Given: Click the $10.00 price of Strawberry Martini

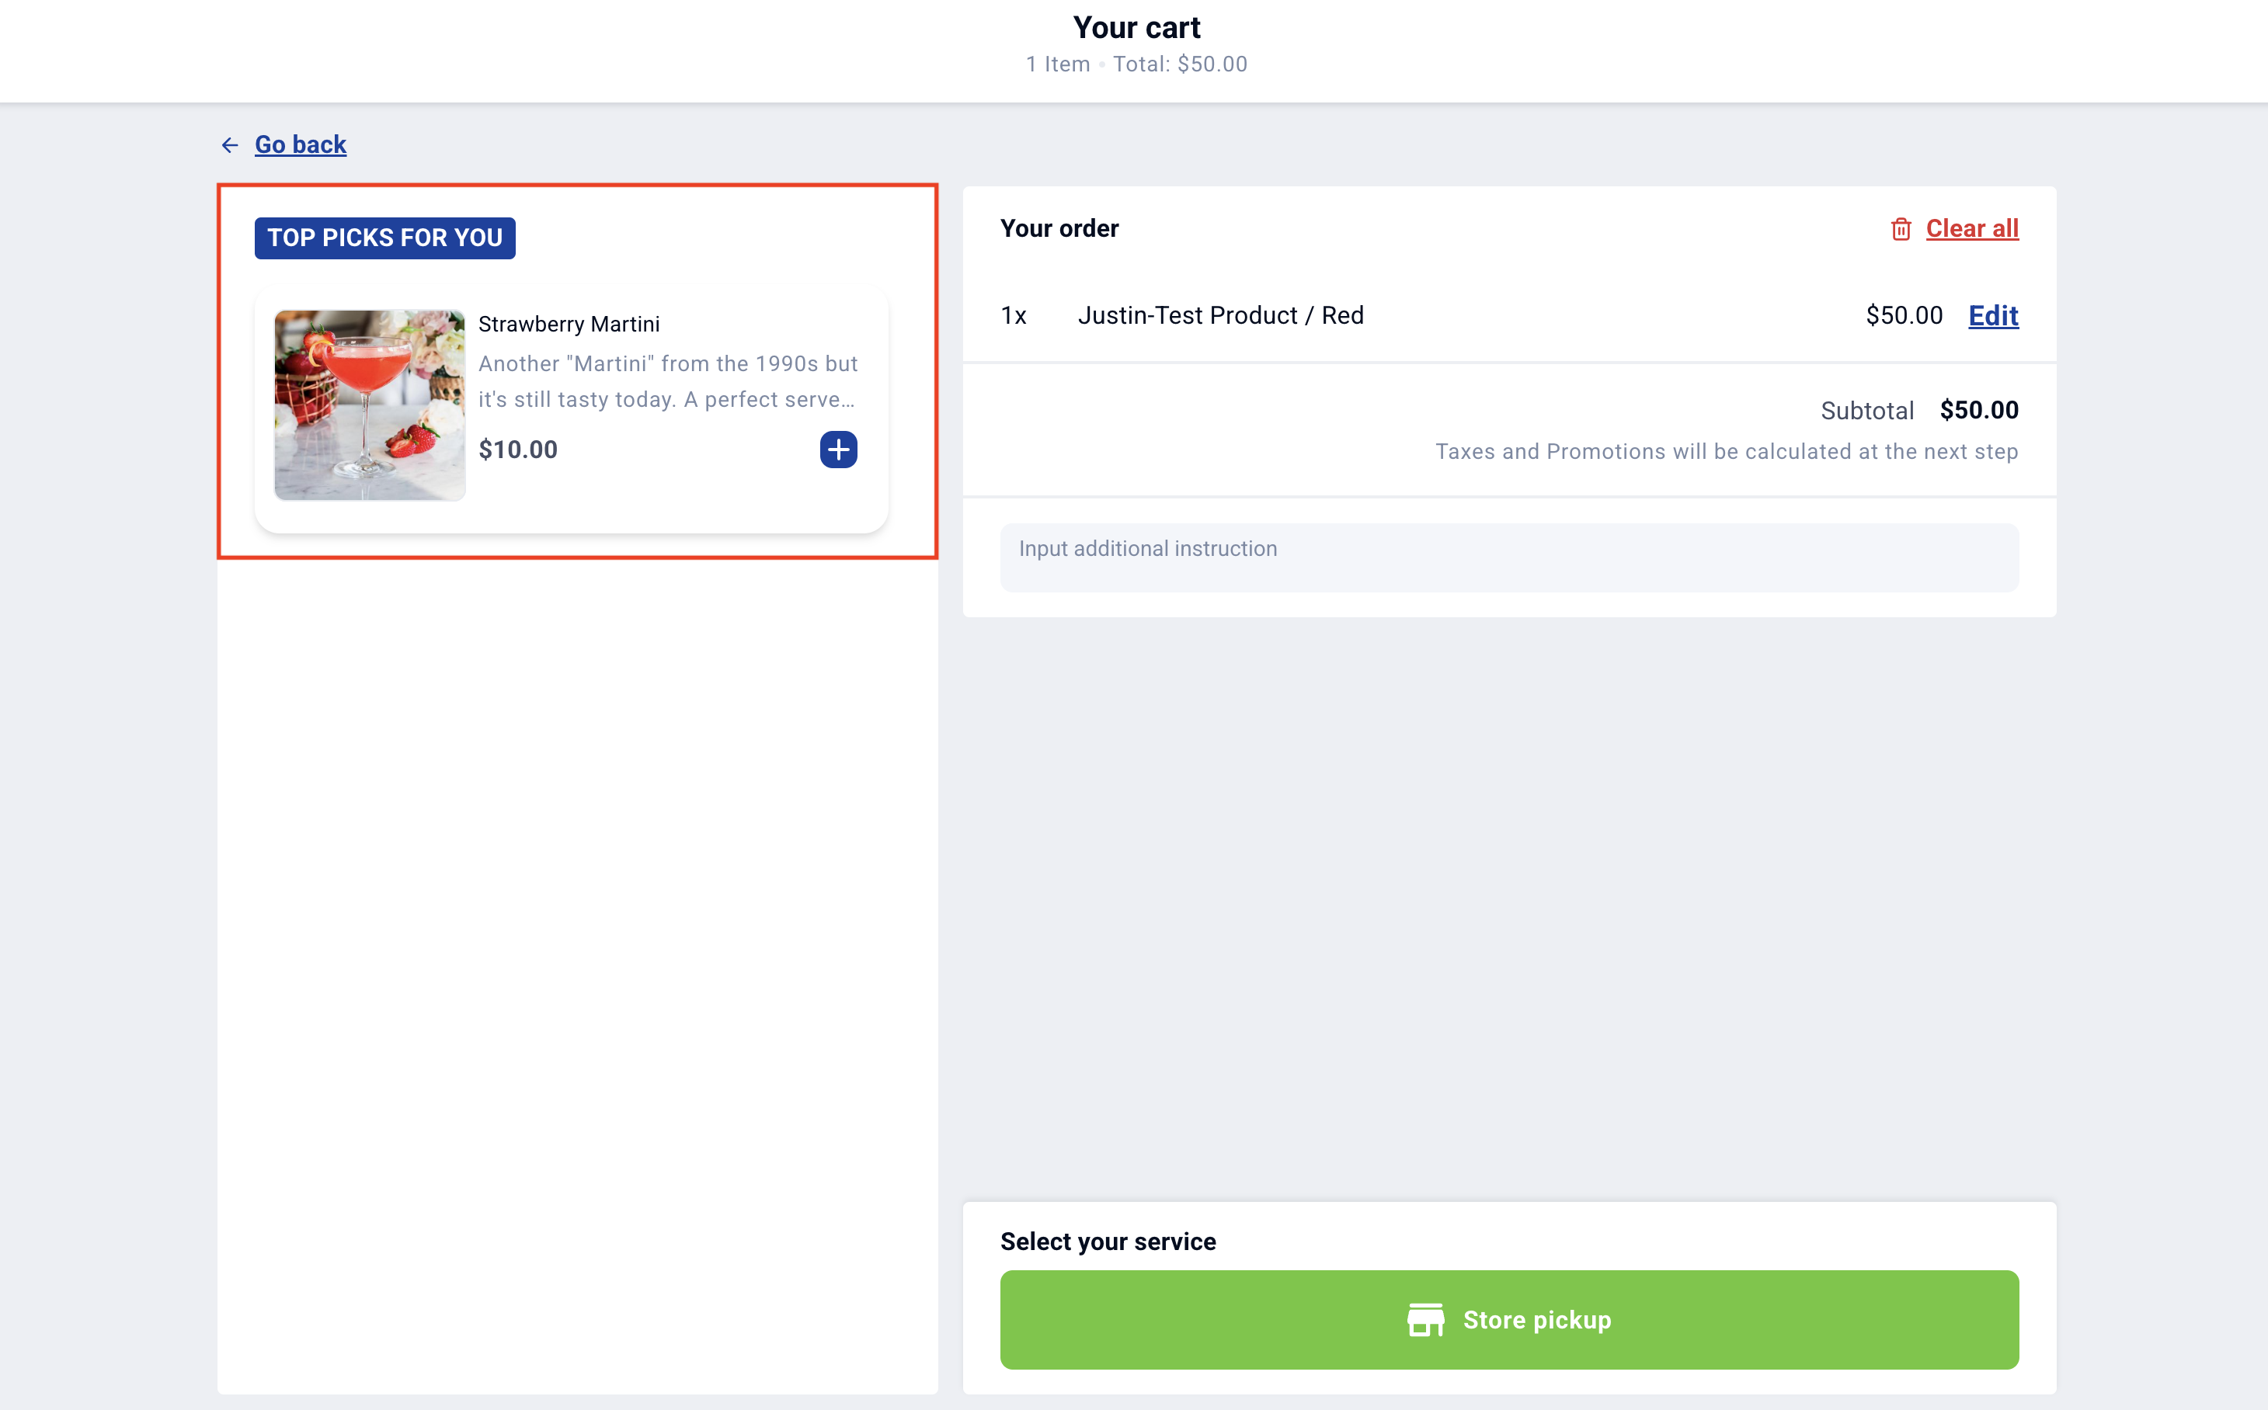Looking at the screenshot, I should (518, 450).
